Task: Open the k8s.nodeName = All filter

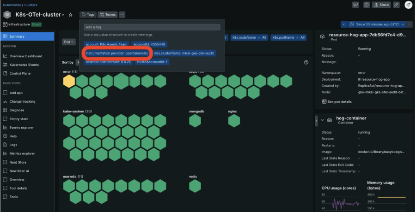Action: pyautogui.click(x=250, y=38)
